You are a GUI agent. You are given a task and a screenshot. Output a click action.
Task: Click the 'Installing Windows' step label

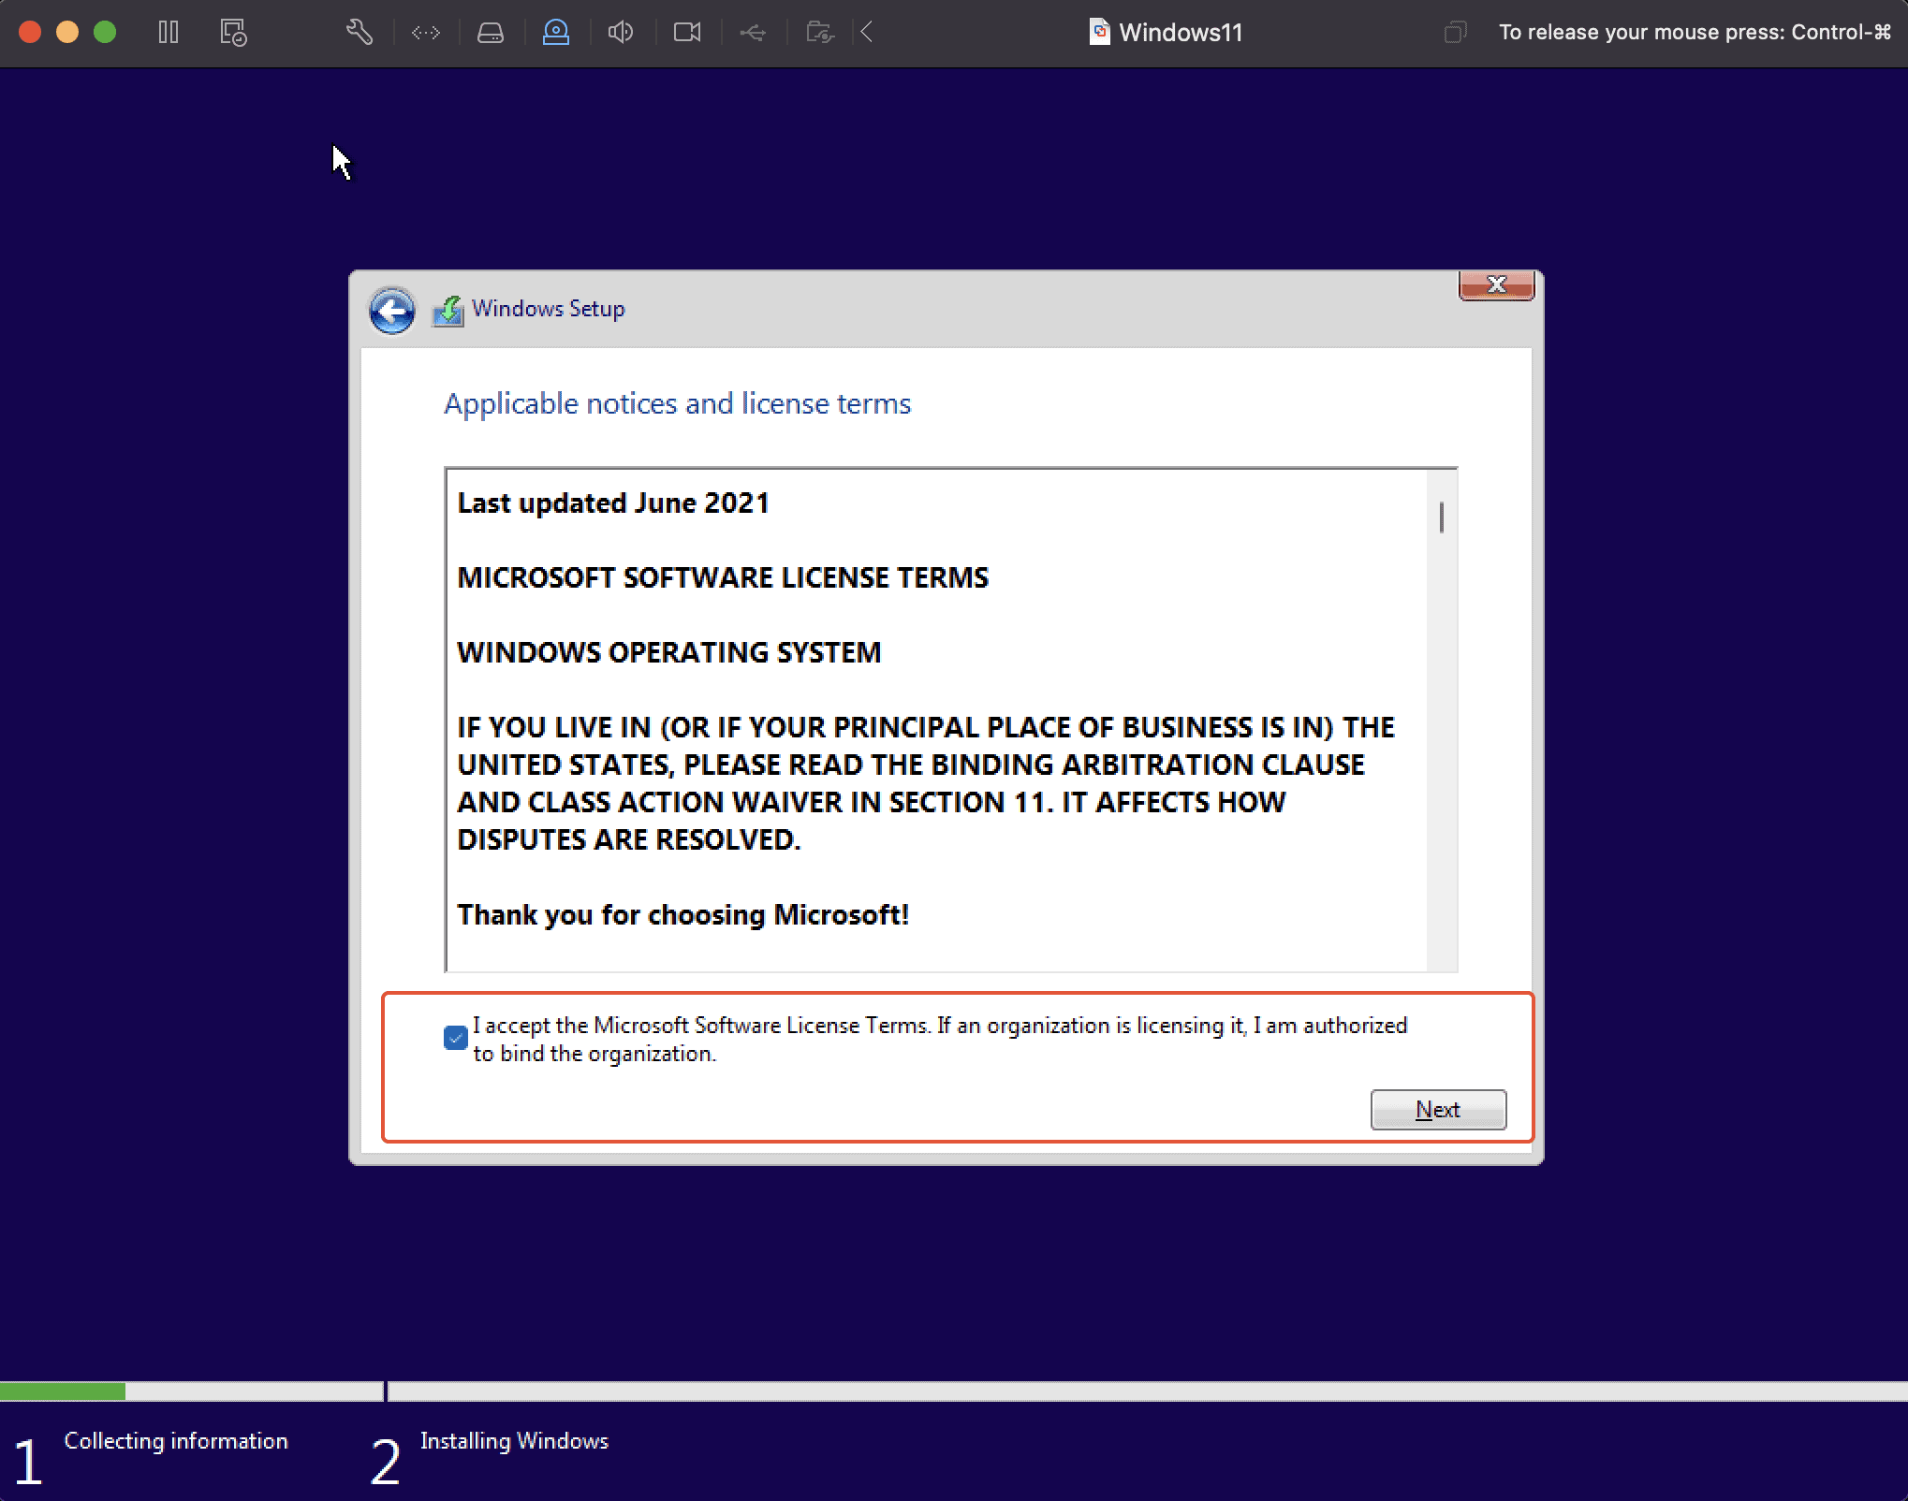pos(514,1441)
